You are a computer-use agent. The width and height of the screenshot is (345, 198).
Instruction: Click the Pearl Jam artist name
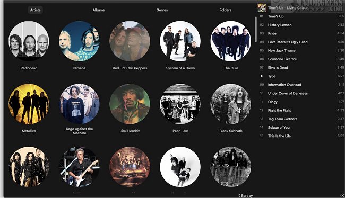coord(180,131)
